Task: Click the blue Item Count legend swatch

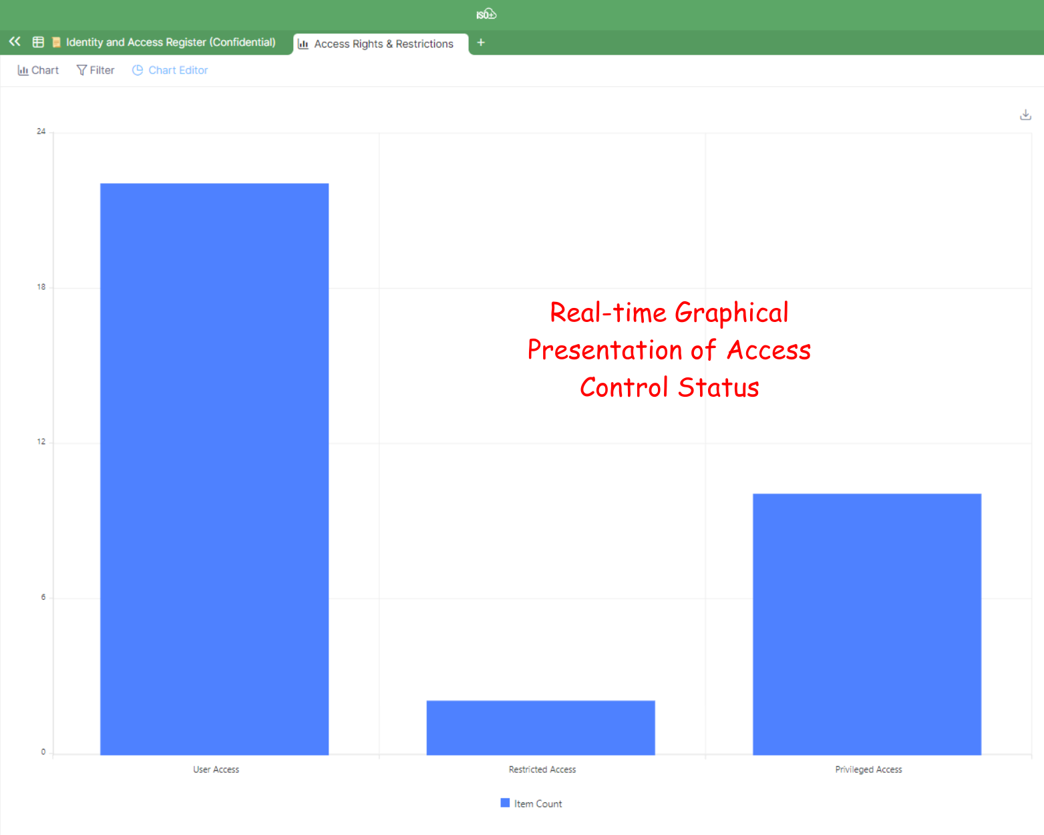Action: [x=505, y=803]
